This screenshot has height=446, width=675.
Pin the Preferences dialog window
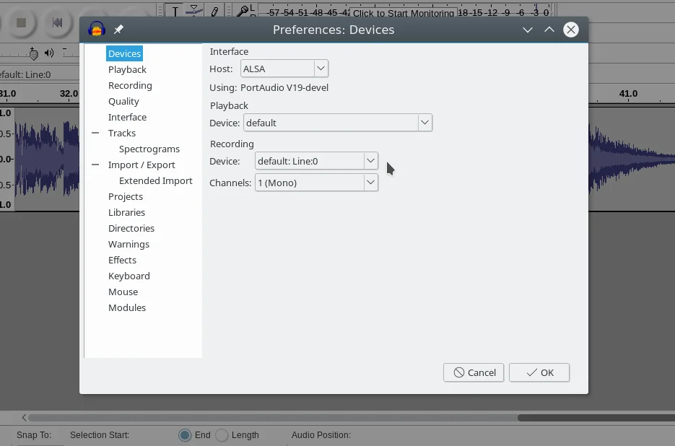pyautogui.click(x=118, y=30)
